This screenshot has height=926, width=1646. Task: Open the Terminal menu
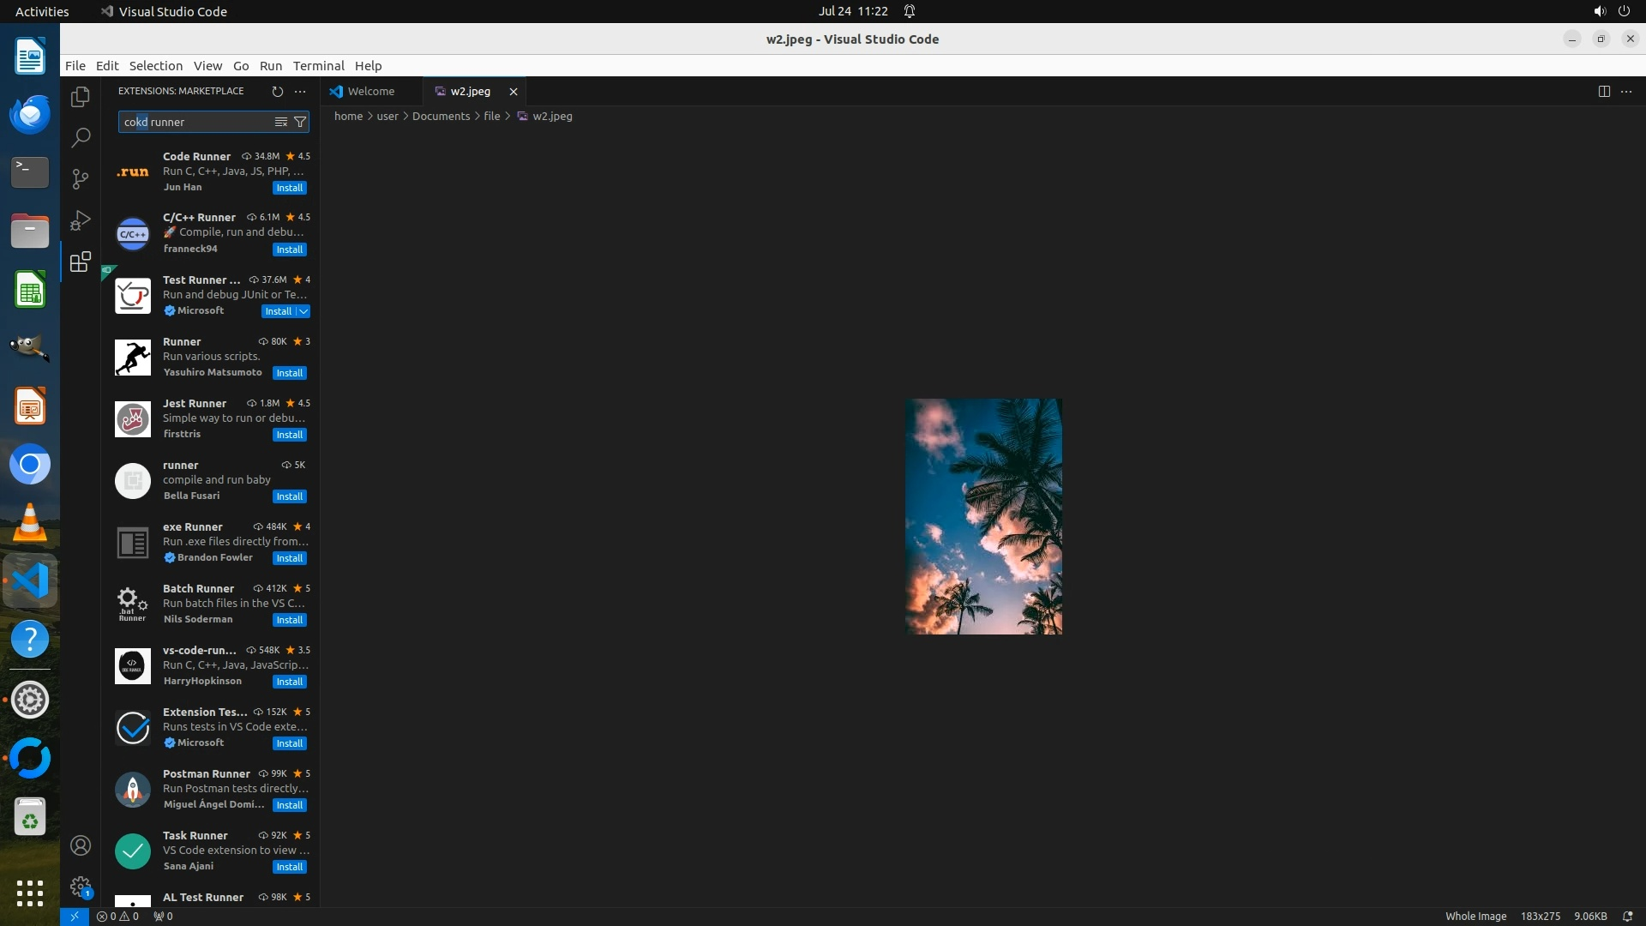click(x=318, y=66)
